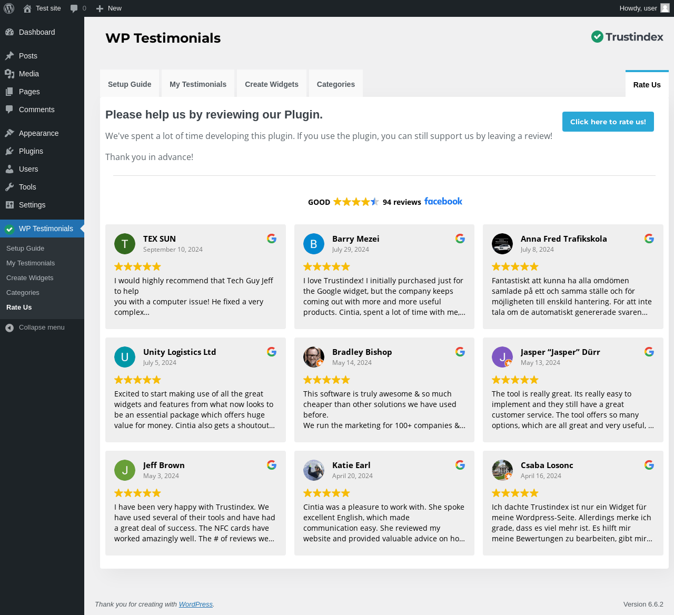674x615 pixels.
Task: Click Google icon on Unity Logistics Ltd review
Action: pos(272,352)
